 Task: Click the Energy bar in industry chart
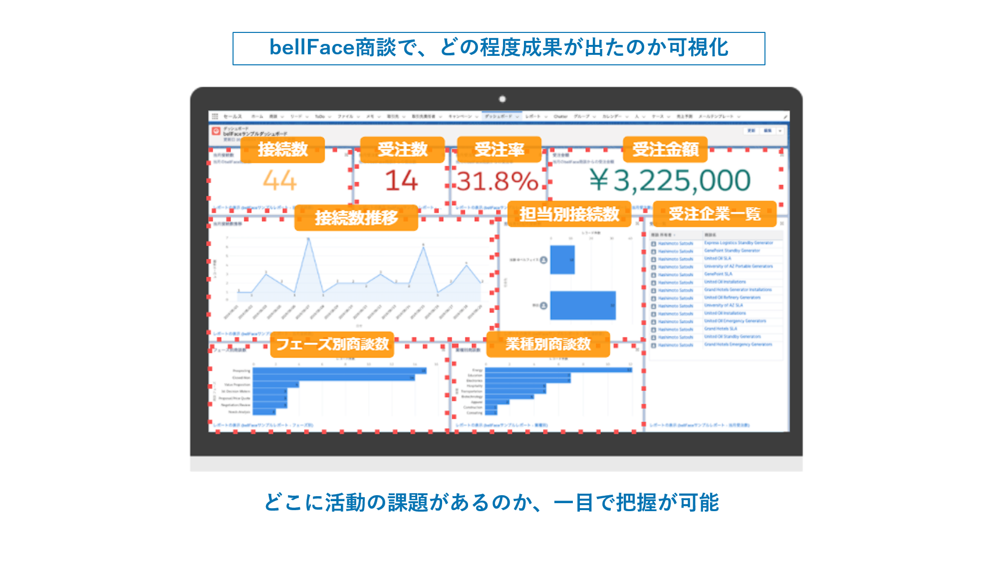pos(559,370)
